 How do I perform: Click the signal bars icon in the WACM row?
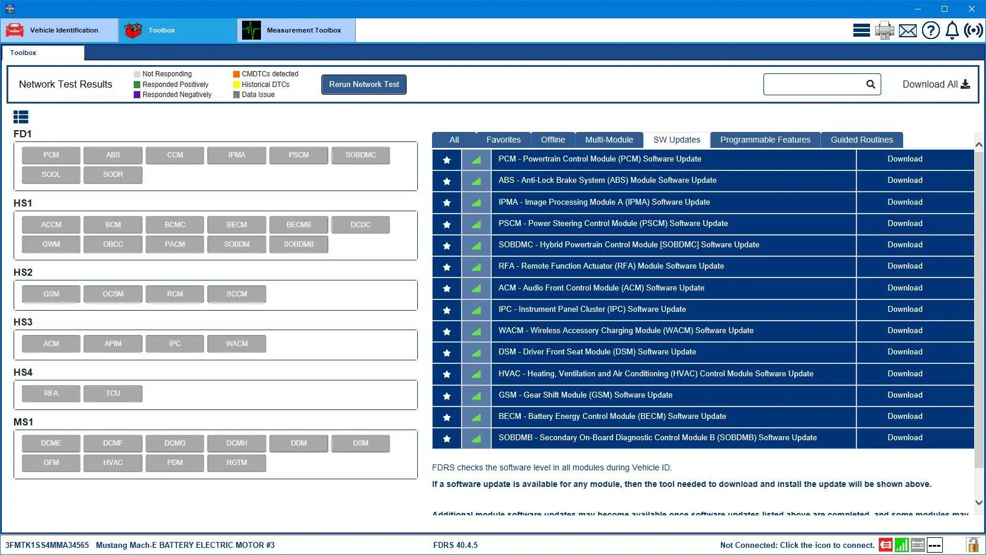point(476,331)
